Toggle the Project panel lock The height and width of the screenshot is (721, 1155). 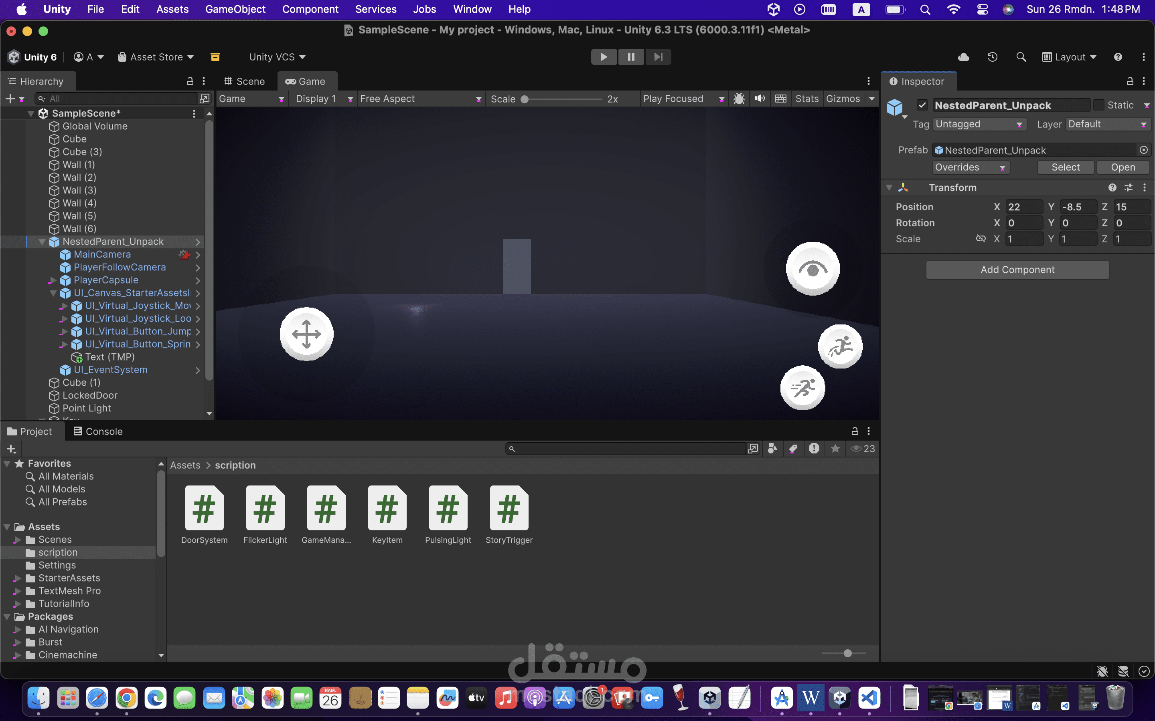tap(855, 431)
